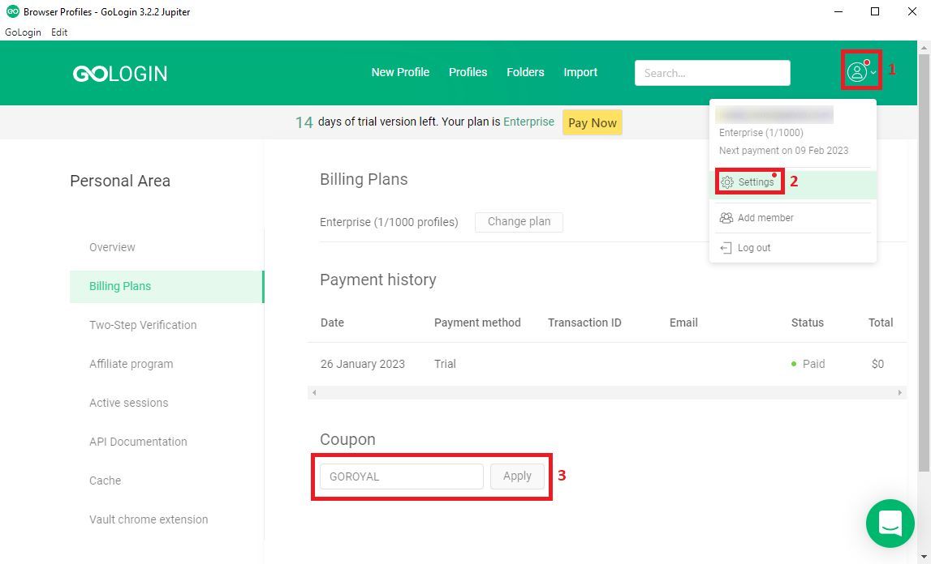This screenshot has height=564, width=931.
Task: Open the GoLogin menu in menu bar
Action: (x=24, y=32)
